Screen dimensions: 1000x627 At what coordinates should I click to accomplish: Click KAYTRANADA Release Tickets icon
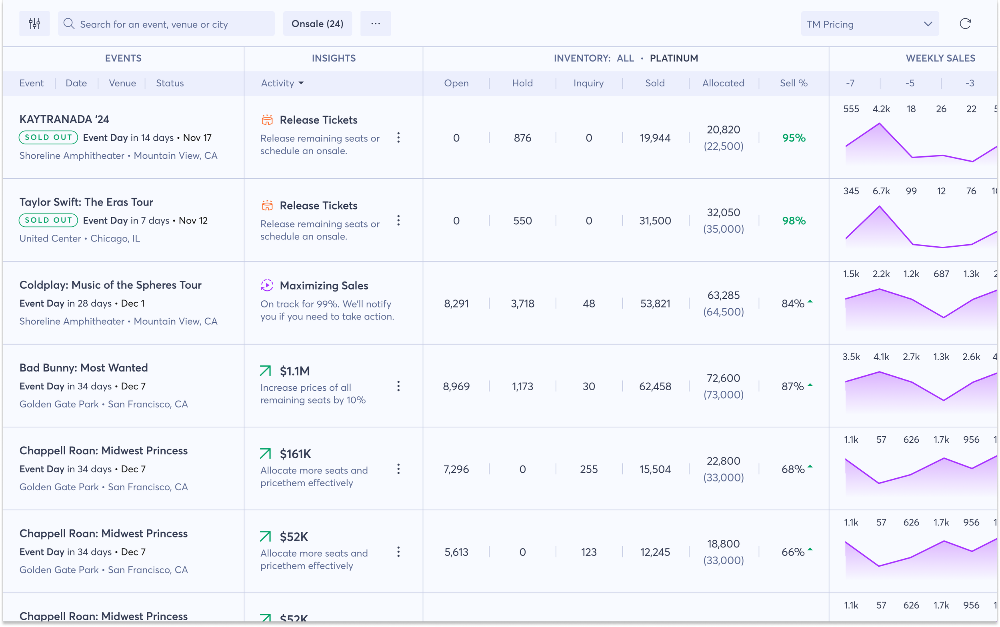coord(267,120)
